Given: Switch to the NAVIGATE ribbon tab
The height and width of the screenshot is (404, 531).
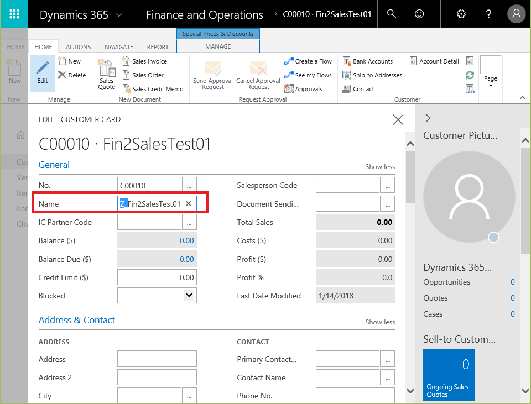Looking at the screenshot, I should [119, 46].
